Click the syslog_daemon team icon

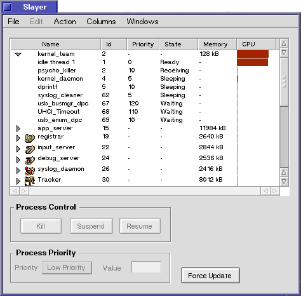30,171
